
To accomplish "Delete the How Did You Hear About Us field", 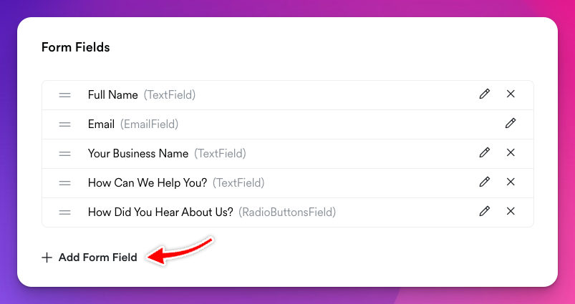I will tap(511, 211).
